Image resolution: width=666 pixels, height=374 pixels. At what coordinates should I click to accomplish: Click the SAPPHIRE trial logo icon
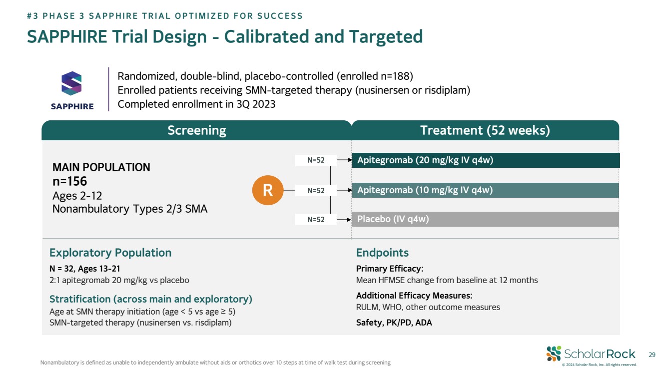pyautogui.click(x=71, y=84)
